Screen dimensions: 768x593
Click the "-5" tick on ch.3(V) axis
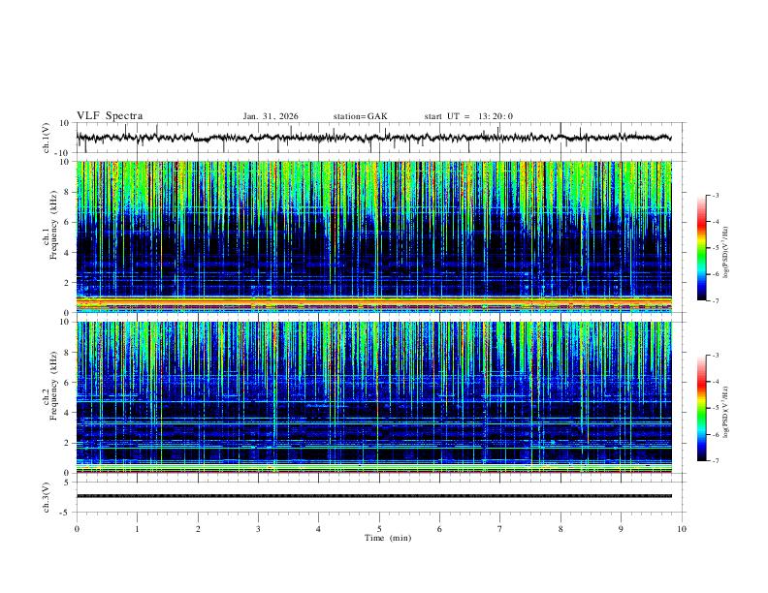click(66, 513)
